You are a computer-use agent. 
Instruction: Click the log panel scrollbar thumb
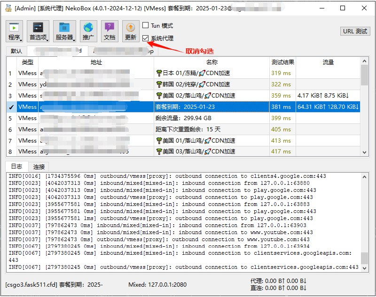point(364,258)
